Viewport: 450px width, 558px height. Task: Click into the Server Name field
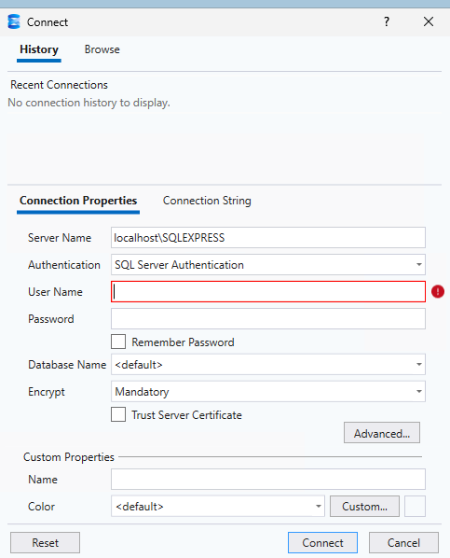point(268,237)
